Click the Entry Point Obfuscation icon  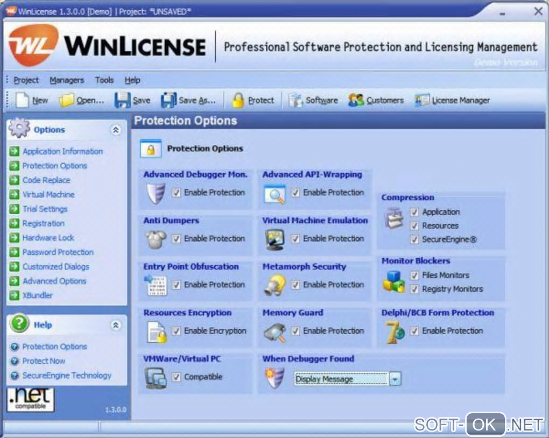(x=156, y=285)
